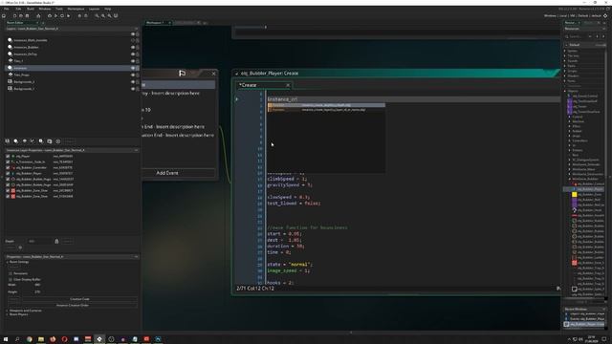Viewport: 612px width, 344px height.
Task: Click the home Start Page toolbar icon
Action: [4, 16]
